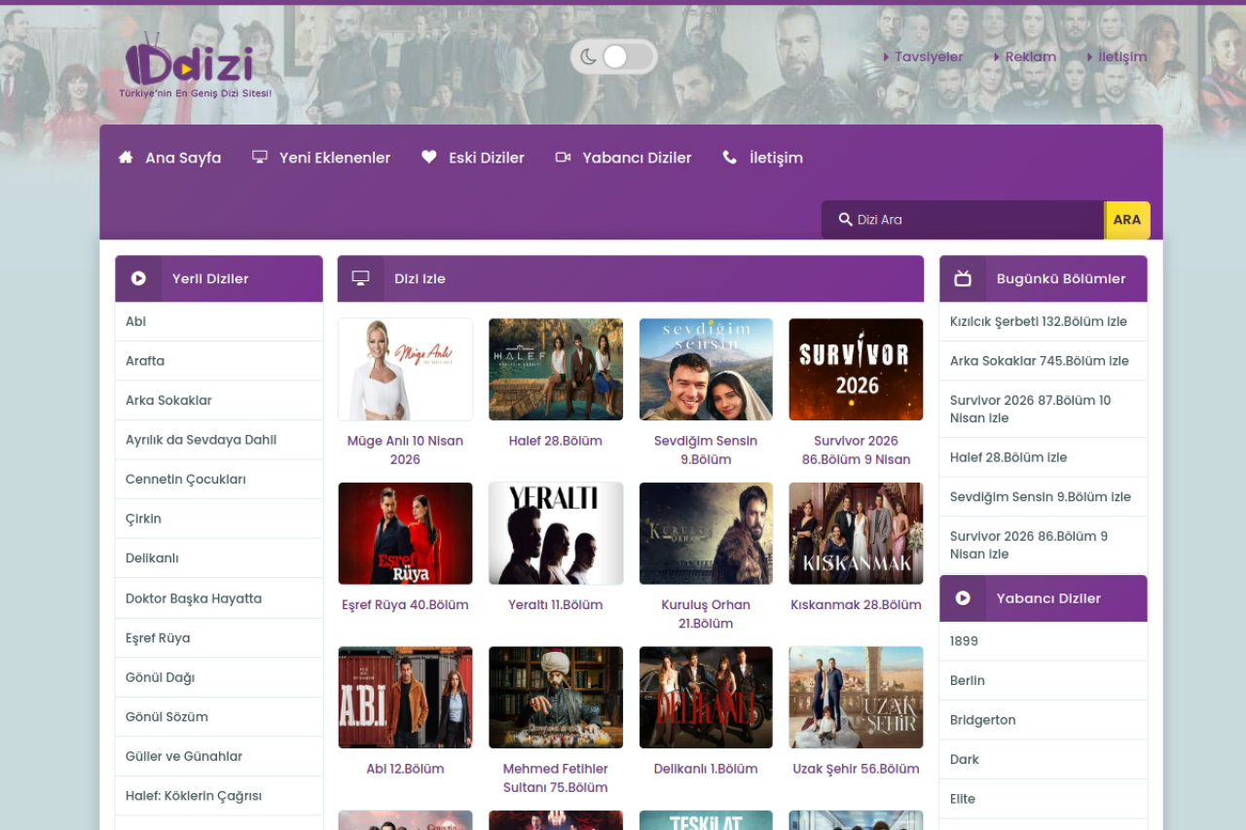Open Survivor 2026 87.Bölüm 10 Nisan izle
Image resolution: width=1246 pixels, height=830 pixels.
(x=1031, y=410)
